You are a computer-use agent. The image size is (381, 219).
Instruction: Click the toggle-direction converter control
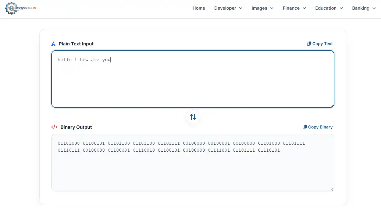(x=192, y=117)
